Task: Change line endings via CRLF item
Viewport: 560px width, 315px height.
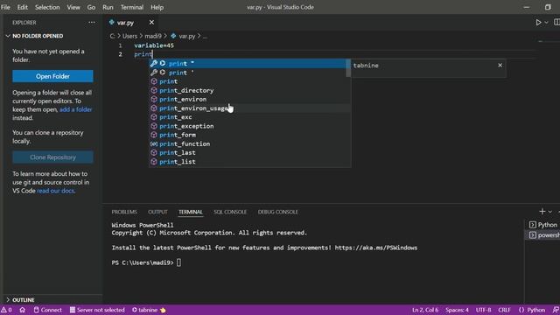Action: (504, 310)
